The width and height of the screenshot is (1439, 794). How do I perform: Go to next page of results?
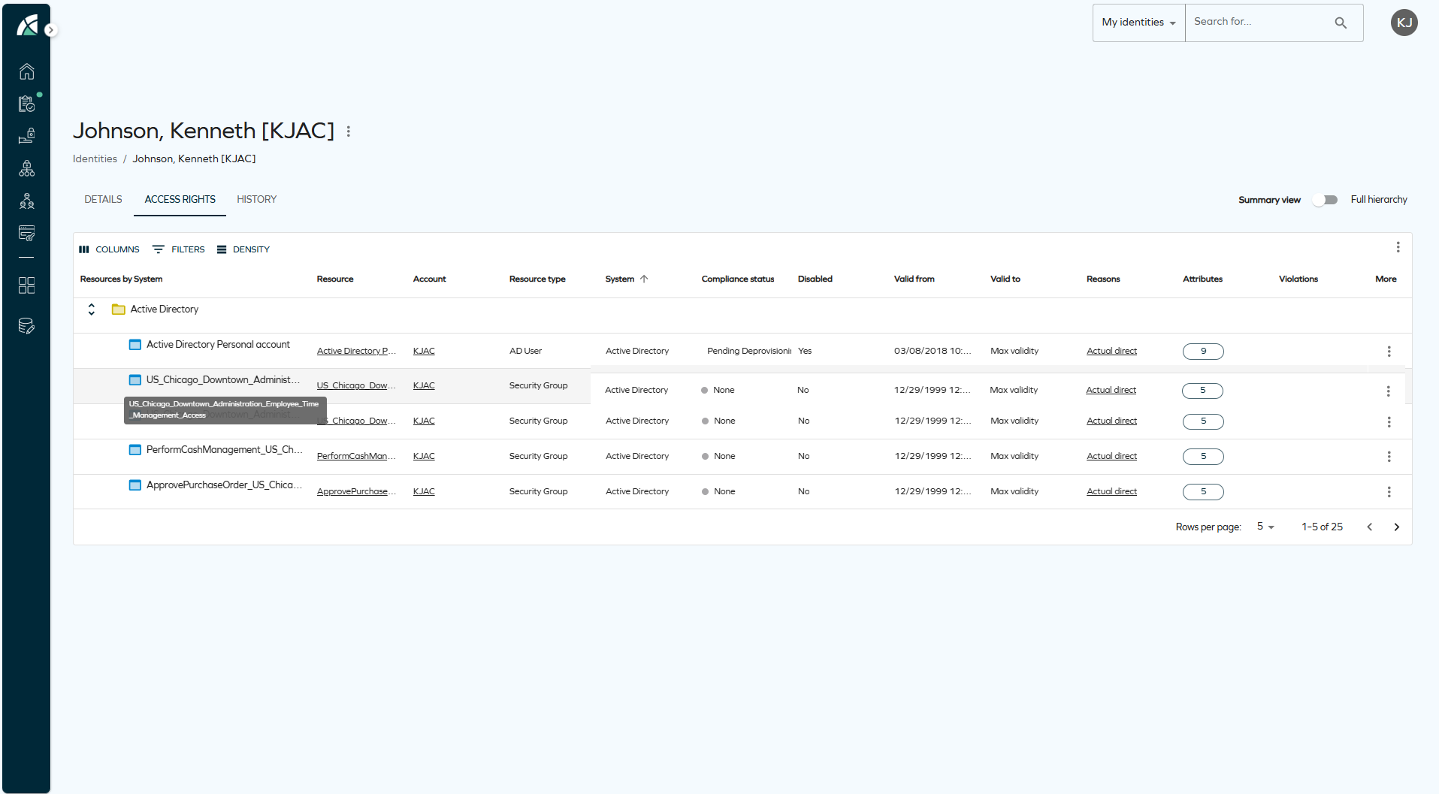pyautogui.click(x=1396, y=527)
